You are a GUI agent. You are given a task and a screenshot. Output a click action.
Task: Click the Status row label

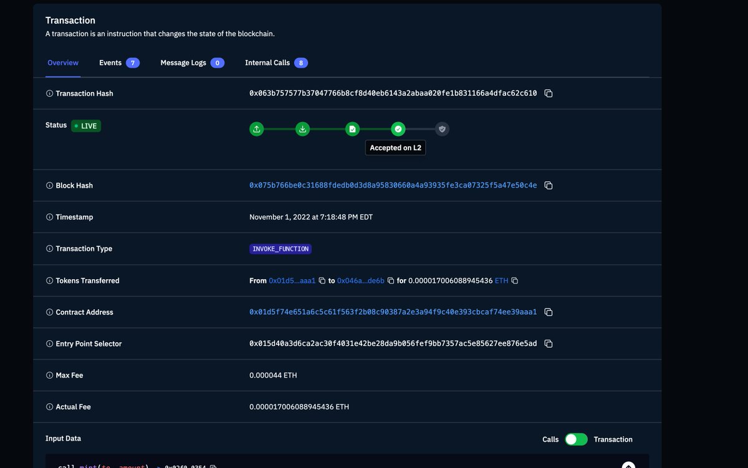click(56, 125)
